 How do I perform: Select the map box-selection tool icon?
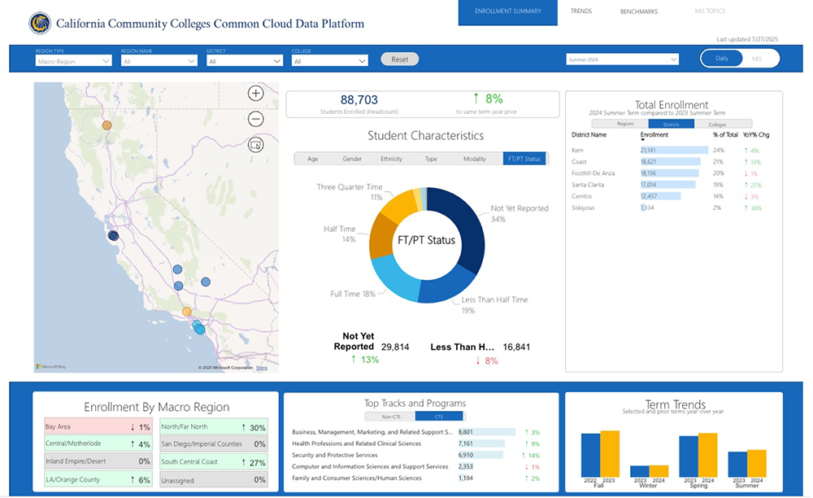[255, 144]
